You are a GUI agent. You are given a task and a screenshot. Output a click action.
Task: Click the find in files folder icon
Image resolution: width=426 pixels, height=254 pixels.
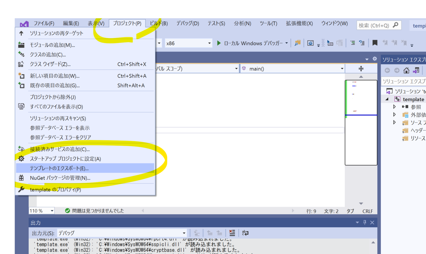(x=297, y=43)
